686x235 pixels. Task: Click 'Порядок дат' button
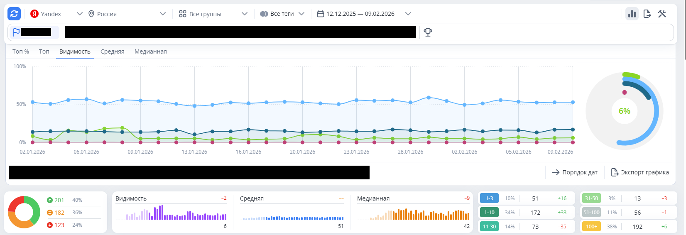[575, 172]
